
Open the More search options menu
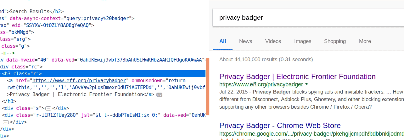[365, 41]
